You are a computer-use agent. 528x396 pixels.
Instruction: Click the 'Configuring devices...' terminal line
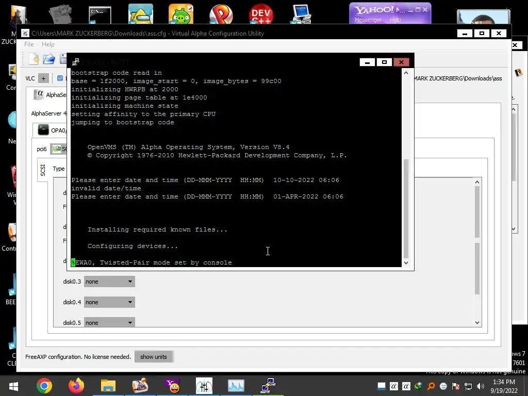[x=133, y=246]
